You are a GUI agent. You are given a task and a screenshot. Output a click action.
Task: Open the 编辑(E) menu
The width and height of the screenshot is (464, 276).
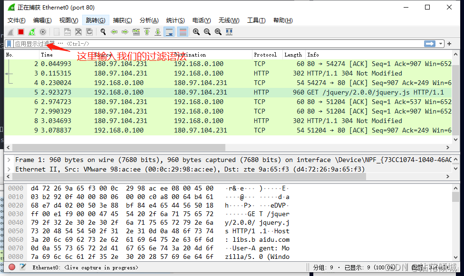[x=42, y=20]
